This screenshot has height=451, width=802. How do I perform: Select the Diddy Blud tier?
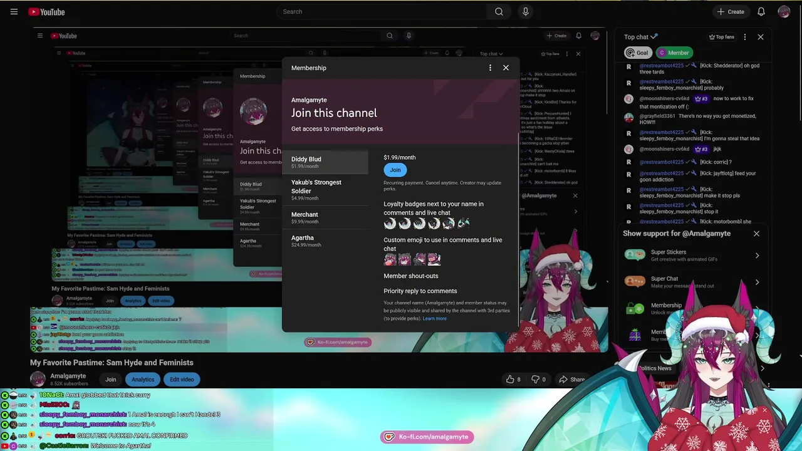click(325, 162)
